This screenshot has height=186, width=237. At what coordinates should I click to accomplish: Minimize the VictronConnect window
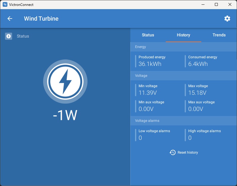pos(203,4)
